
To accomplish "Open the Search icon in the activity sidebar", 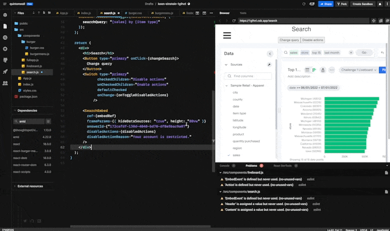I will coord(5,38).
